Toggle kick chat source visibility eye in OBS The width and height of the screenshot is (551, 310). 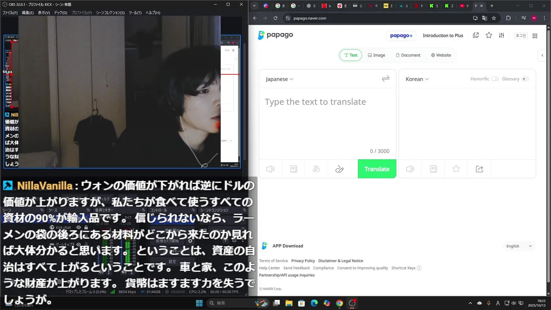[79, 227]
